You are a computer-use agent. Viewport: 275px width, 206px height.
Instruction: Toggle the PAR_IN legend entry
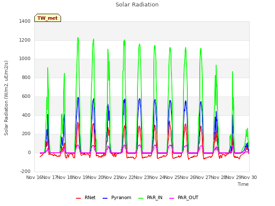[x=150, y=197]
